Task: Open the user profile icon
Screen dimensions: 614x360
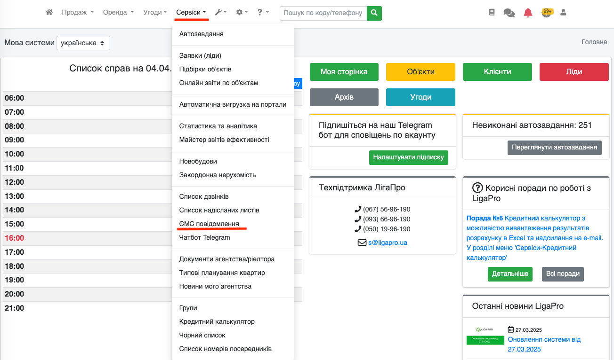Action: [563, 13]
